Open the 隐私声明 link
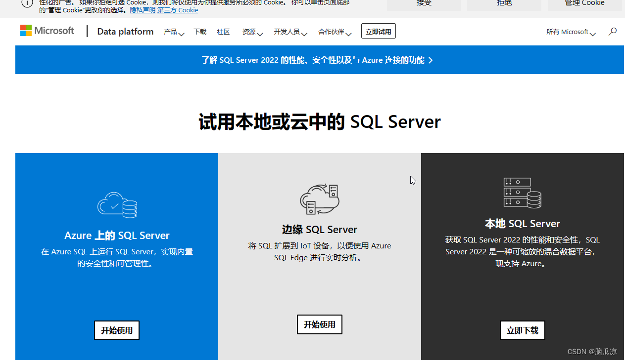This screenshot has width=625, height=360. (x=143, y=10)
